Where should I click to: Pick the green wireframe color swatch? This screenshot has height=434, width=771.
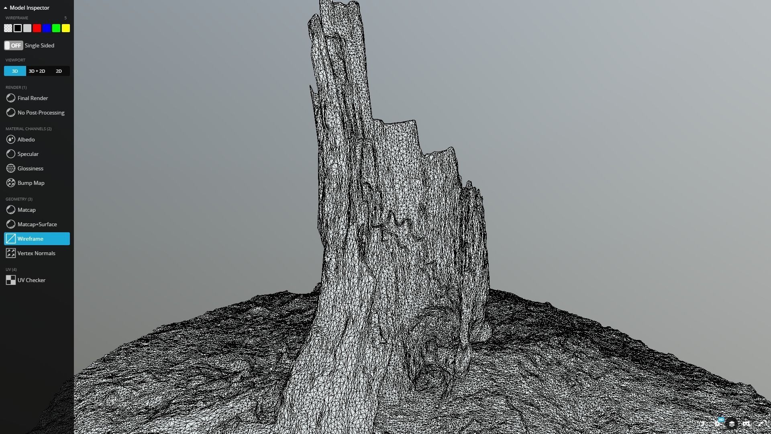pyautogui.click(x=56, y=28)
